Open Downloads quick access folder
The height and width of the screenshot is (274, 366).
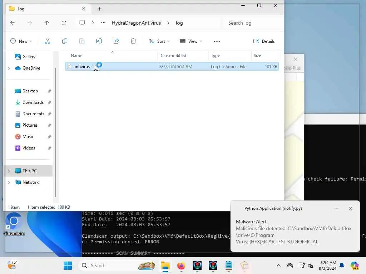(33, 102)
